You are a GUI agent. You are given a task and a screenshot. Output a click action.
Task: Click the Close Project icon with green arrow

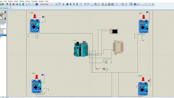tap(3, 4)
